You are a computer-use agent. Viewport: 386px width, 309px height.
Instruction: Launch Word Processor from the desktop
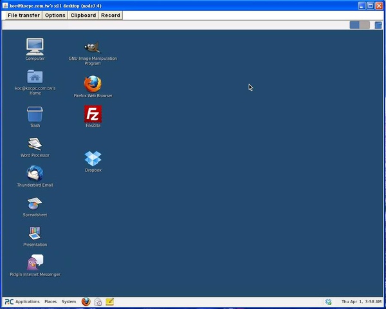click(x=35, y=144)
